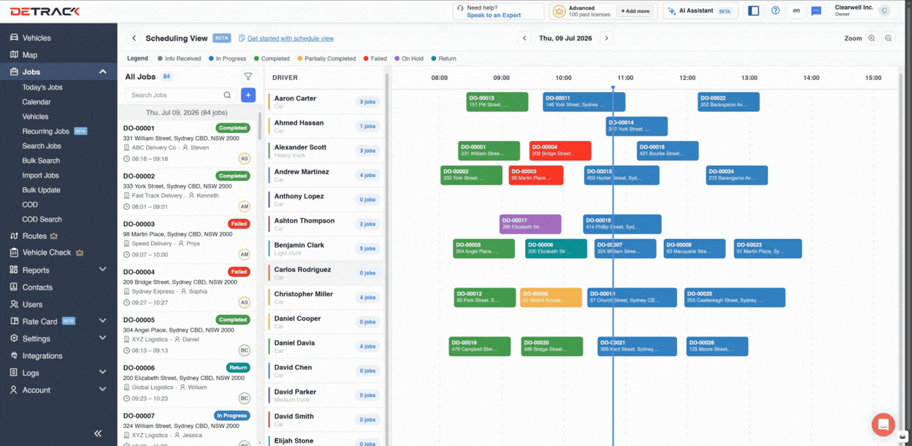
Task: Click the blue add job plus button
Action: [249, 95]
